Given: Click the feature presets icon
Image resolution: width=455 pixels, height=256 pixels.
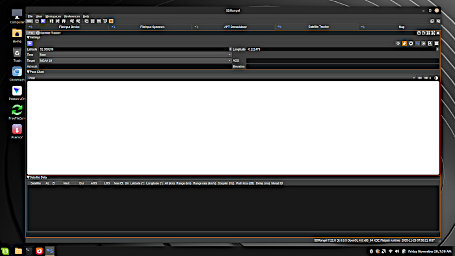Looking at the screenshot, I should 78,21.
